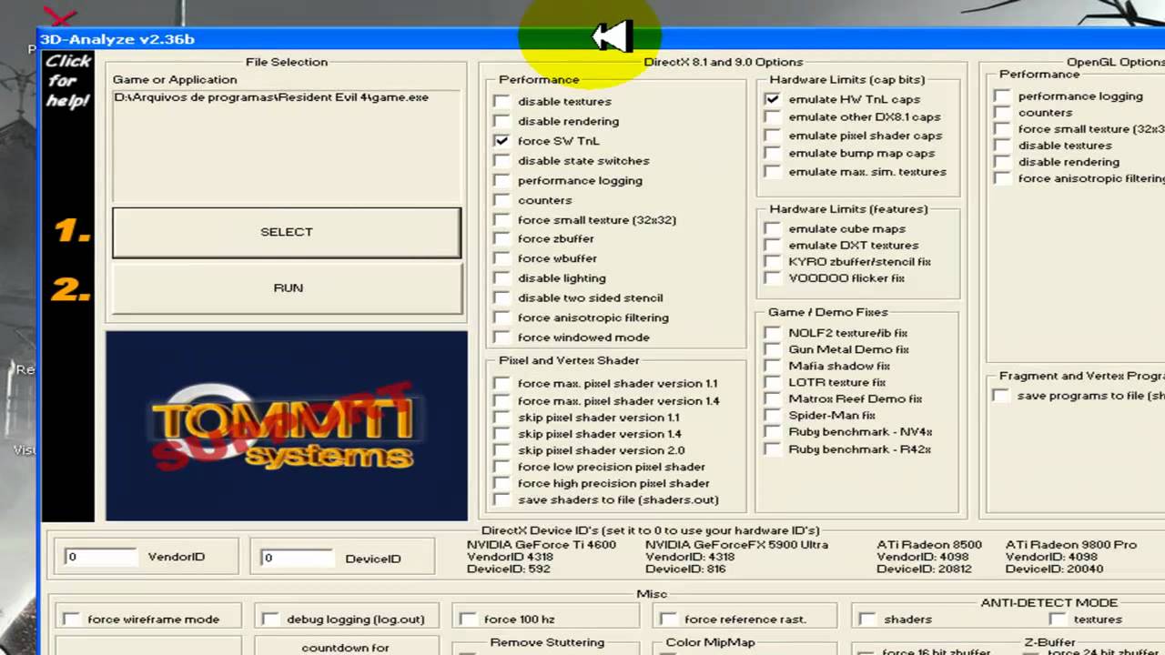Viewport: 1165px width, 655px height.
Task: Enable 'debug logging (log.out)'
Action: [270, 620]
